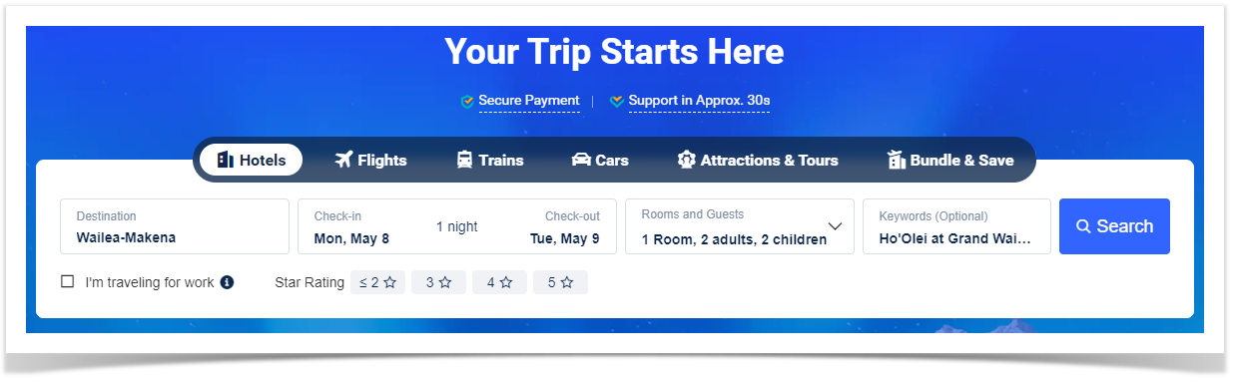Switch to the Bundle & Save tab
Viewport: 1238px width, 382px height.
click(950, 160)
